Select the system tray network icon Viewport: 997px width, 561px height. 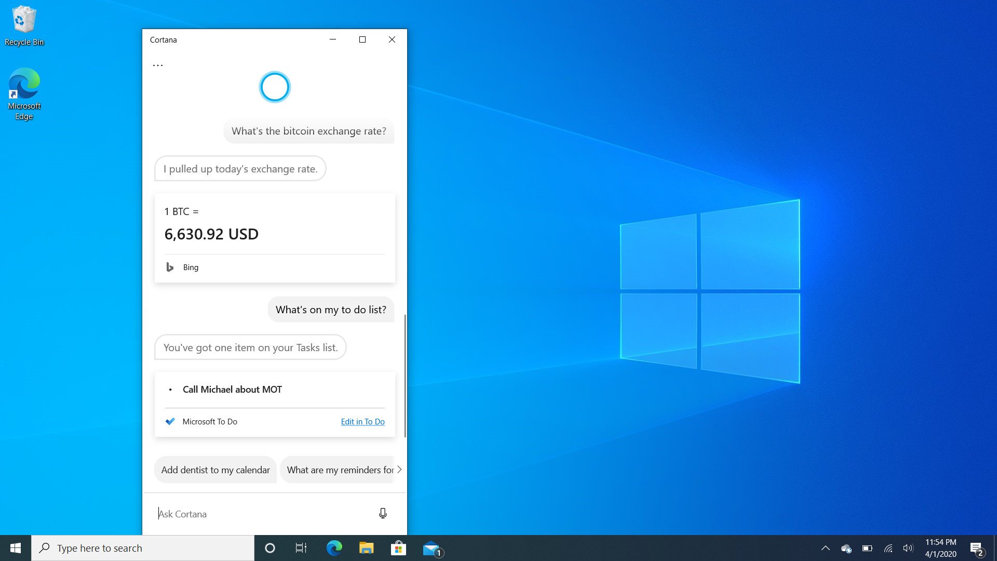888,547
